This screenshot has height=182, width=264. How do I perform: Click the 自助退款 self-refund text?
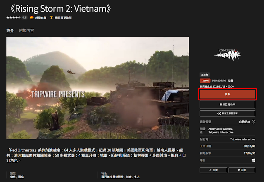(245, 122)
